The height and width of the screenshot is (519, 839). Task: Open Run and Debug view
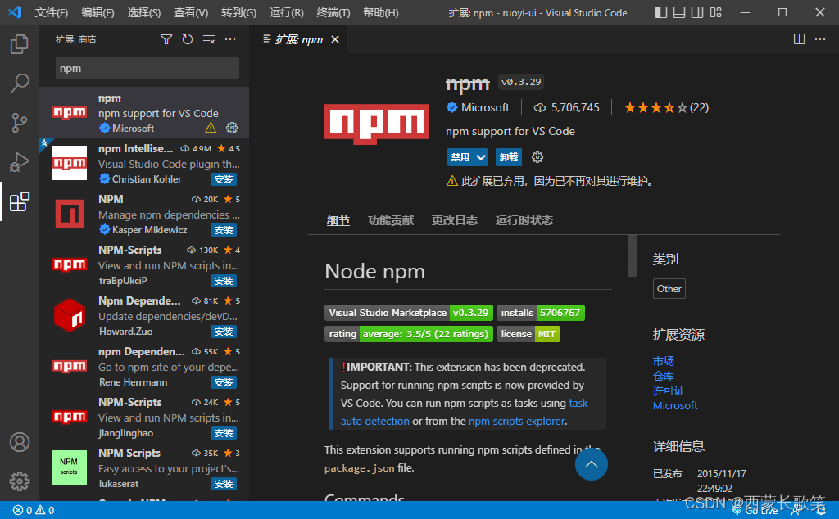click(x=20, y=162)
